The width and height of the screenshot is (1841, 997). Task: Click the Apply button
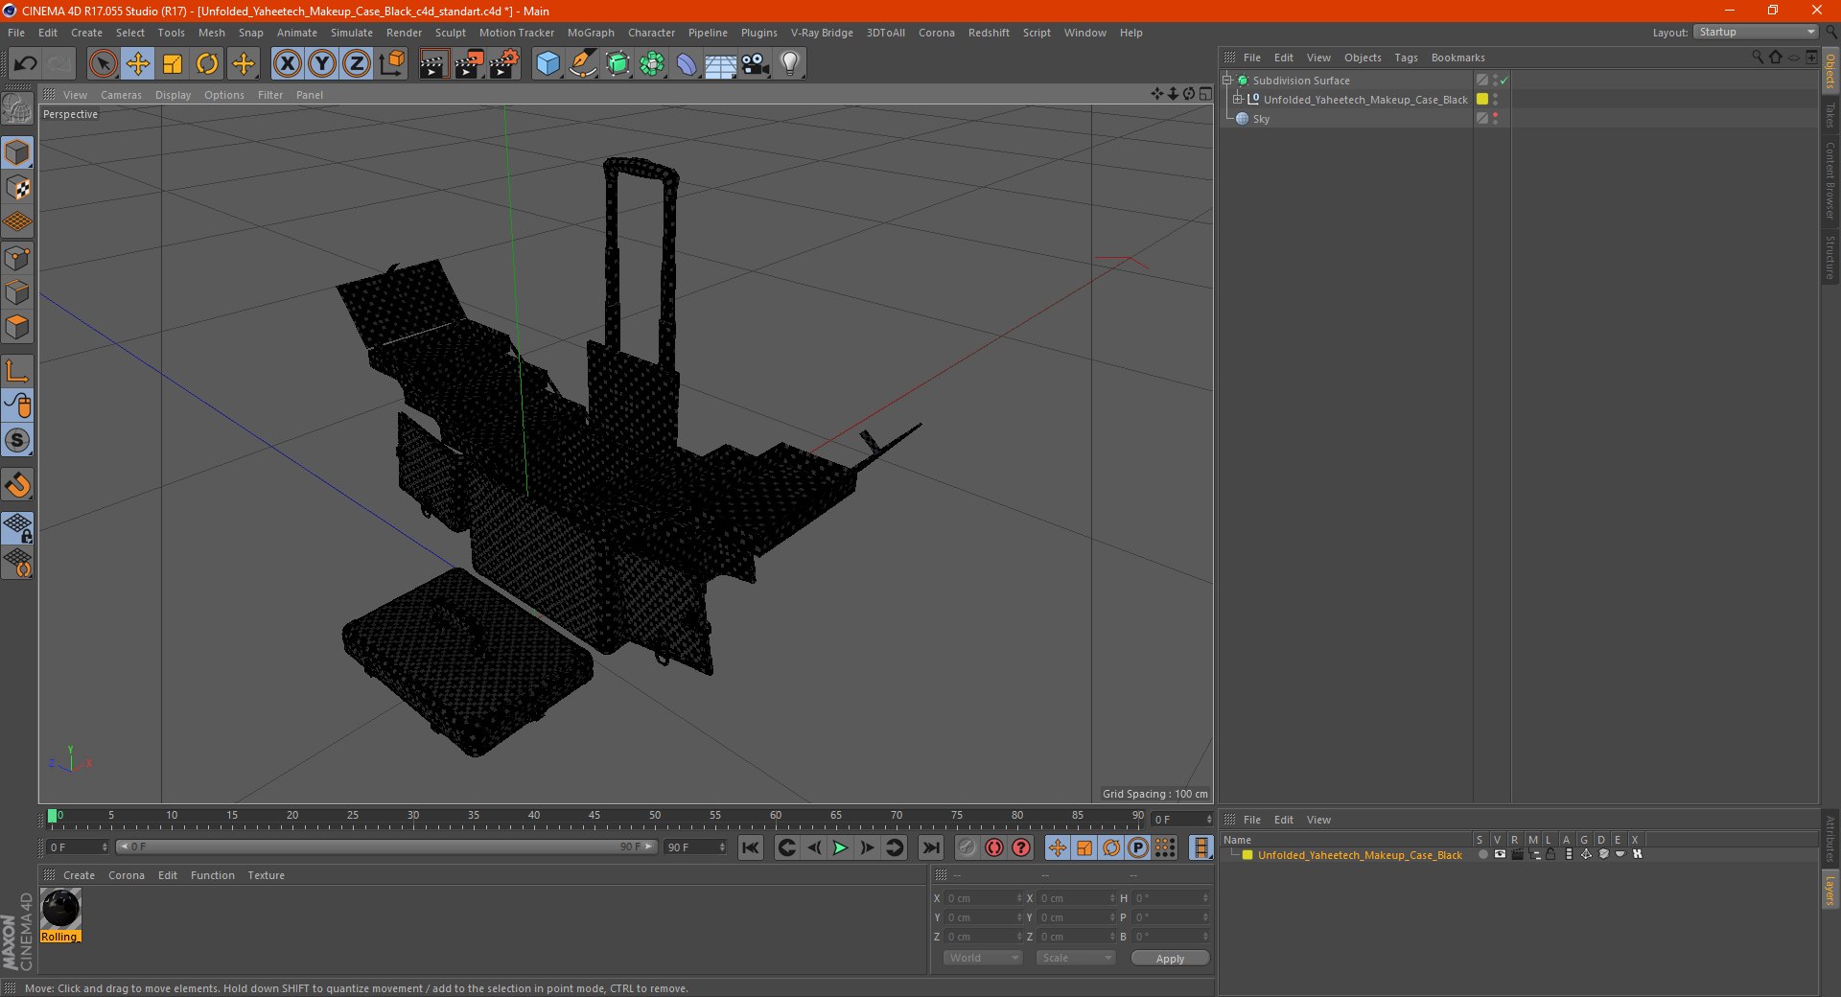pos(1170,958)
